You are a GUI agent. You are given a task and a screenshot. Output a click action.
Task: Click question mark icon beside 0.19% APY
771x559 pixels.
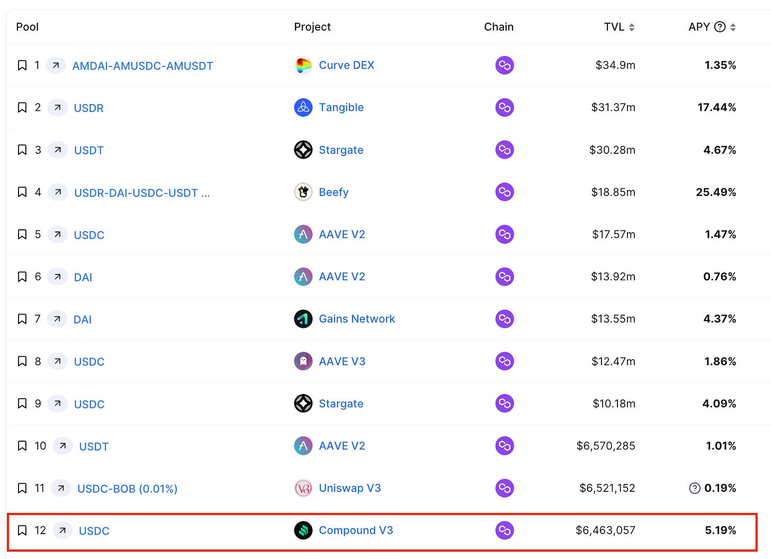tap(695, 488)
